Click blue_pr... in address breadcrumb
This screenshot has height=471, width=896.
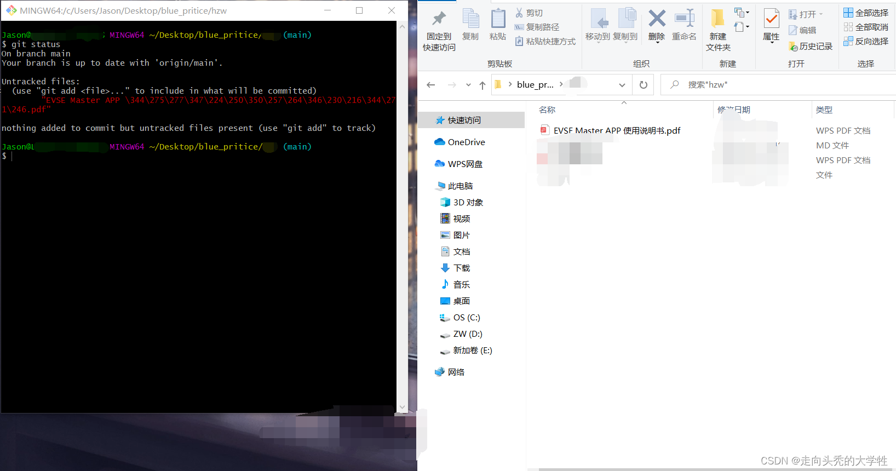(535, 84)
